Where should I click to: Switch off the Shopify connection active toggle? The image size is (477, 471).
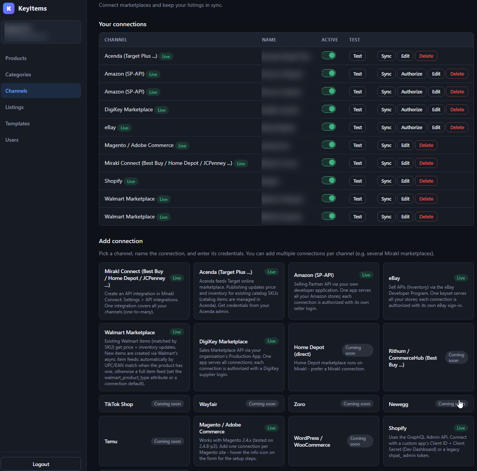point(329,180)
